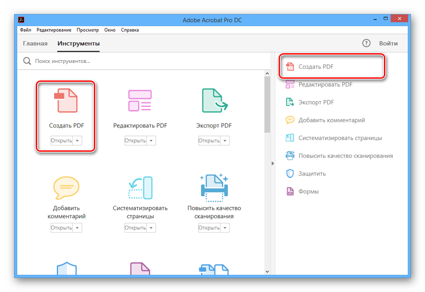Click the Forms icon in right panel
This screenshot has width=425, height=292.
tap(290, 191)
